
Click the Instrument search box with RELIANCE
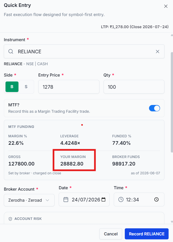[x=84, y=51]
